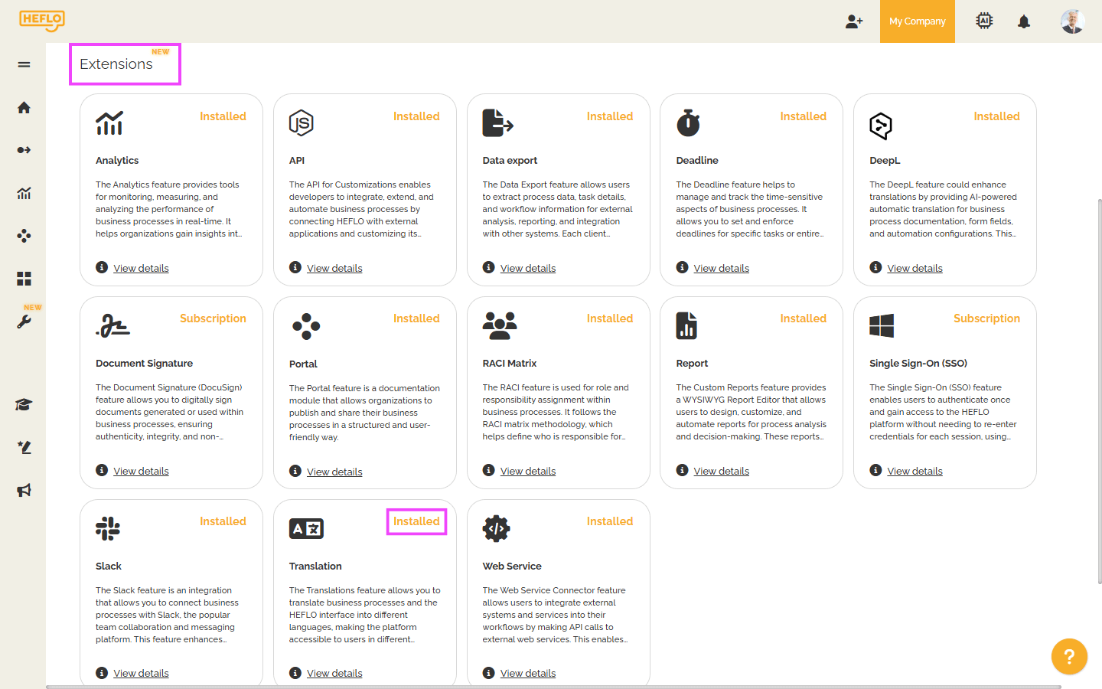Open the user profile avatar
Screen dimensions: 1102x689
click(1072, 21)
